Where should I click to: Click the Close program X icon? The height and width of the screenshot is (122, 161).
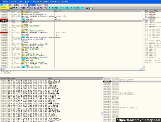pyautogui.click(x=17, y=8)
